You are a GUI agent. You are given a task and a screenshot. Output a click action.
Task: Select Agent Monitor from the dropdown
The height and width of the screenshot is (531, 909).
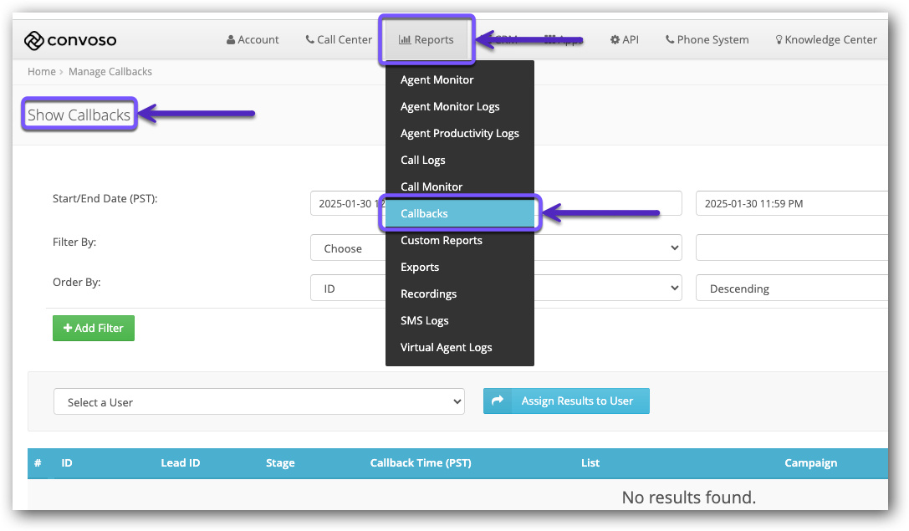[x=437, y=80]
